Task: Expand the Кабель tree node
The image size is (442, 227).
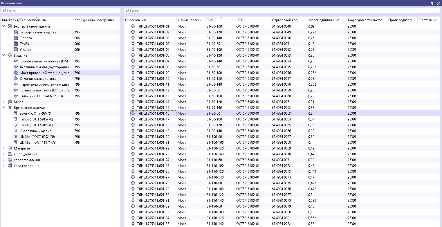Action: pyautogui.click(x=3, y=102)
